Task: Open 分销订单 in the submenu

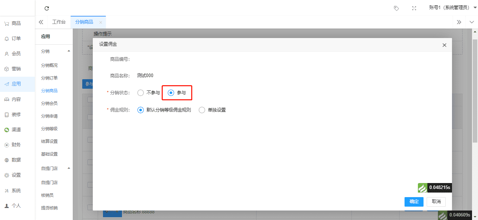Action: [49, 78]
